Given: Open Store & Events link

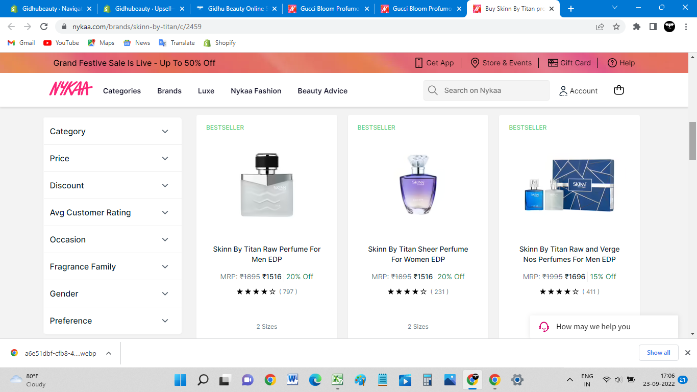Looking at the screenshot, I should click(501, 63).
